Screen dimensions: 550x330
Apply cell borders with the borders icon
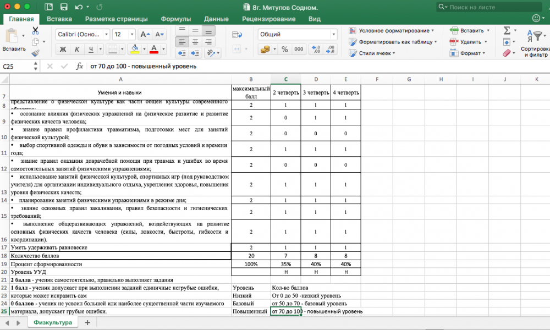[x=113, y=49]
